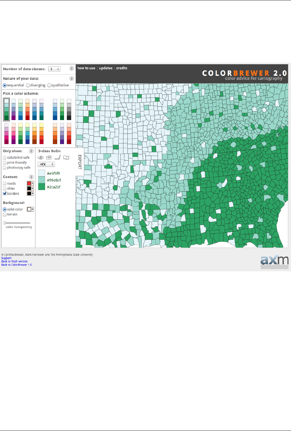Enable the colorblind safe checkbox

click(x=5, y=158)
